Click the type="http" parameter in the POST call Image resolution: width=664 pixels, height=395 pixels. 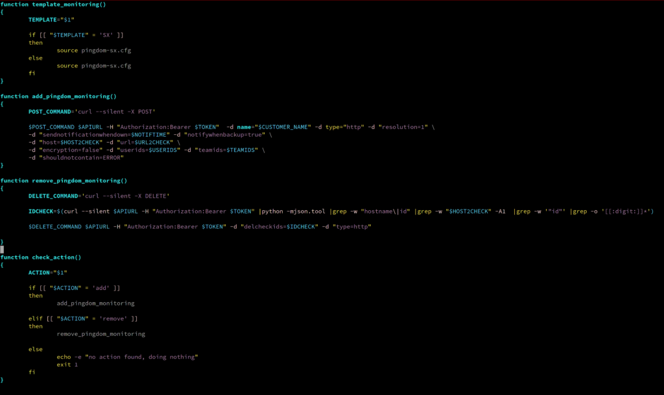tap(345, 127)
